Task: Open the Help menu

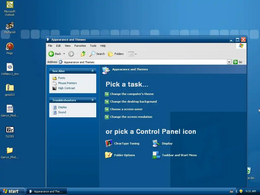Action: tap(103, 46)
